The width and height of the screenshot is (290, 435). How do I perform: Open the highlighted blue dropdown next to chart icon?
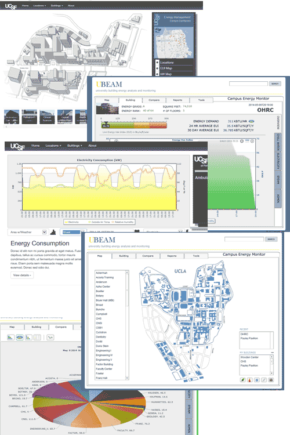pyautogui.click(x=72, y=232)
